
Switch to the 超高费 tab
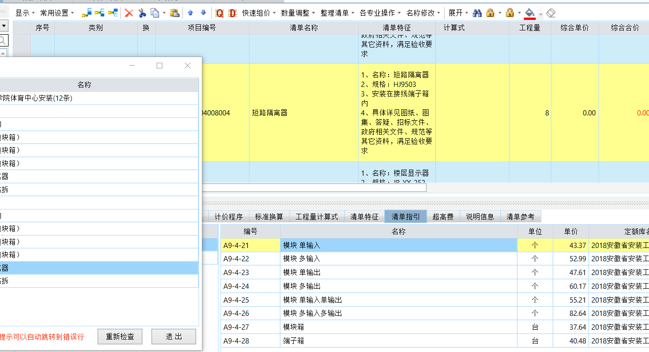442,217
